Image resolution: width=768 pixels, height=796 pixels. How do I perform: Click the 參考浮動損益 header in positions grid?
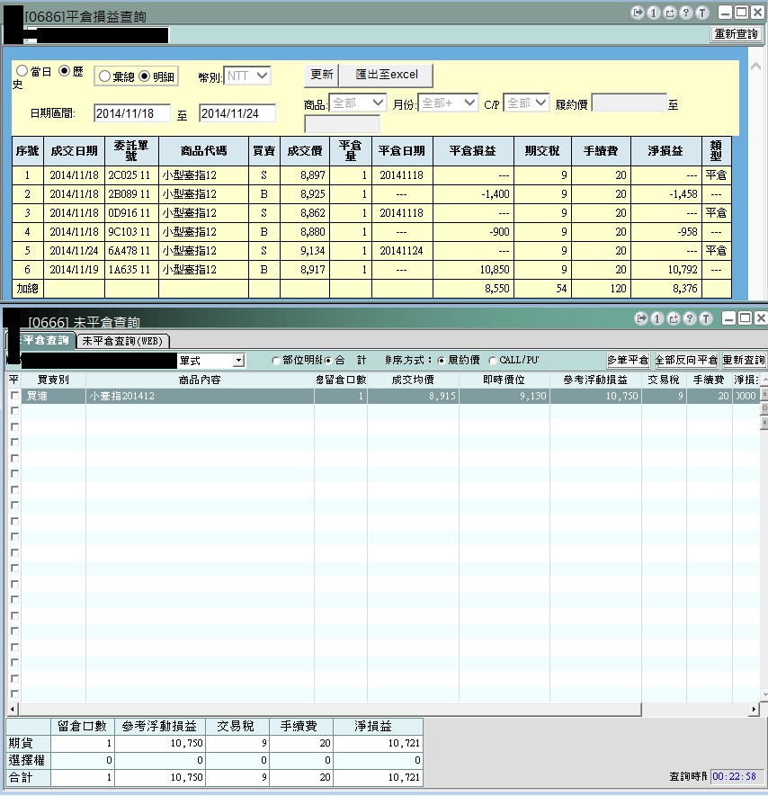tap(595, 380)
